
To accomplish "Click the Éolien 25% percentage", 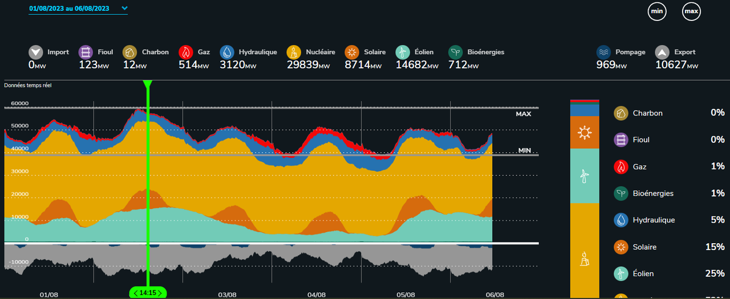I will [715, 274].
